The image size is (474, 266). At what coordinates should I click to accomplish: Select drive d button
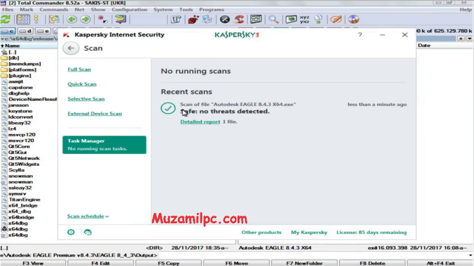pos(25,31)
